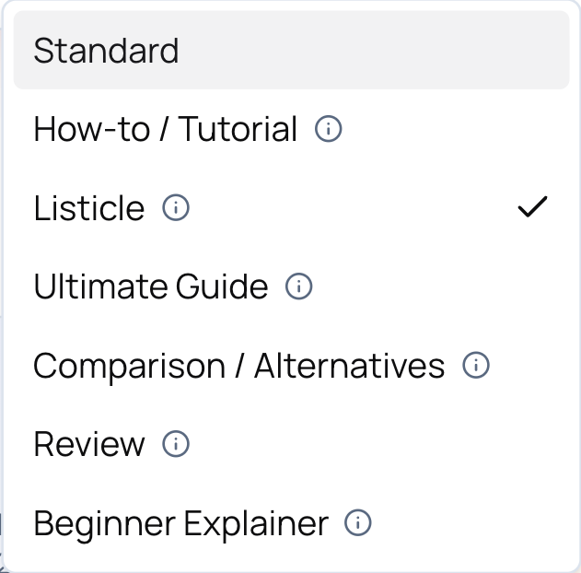
Task: Select the Standard article type option
Action: (x=106, y=51)
